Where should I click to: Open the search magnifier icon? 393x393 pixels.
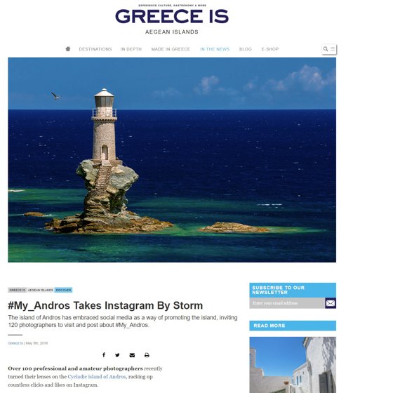click(326, 49)
